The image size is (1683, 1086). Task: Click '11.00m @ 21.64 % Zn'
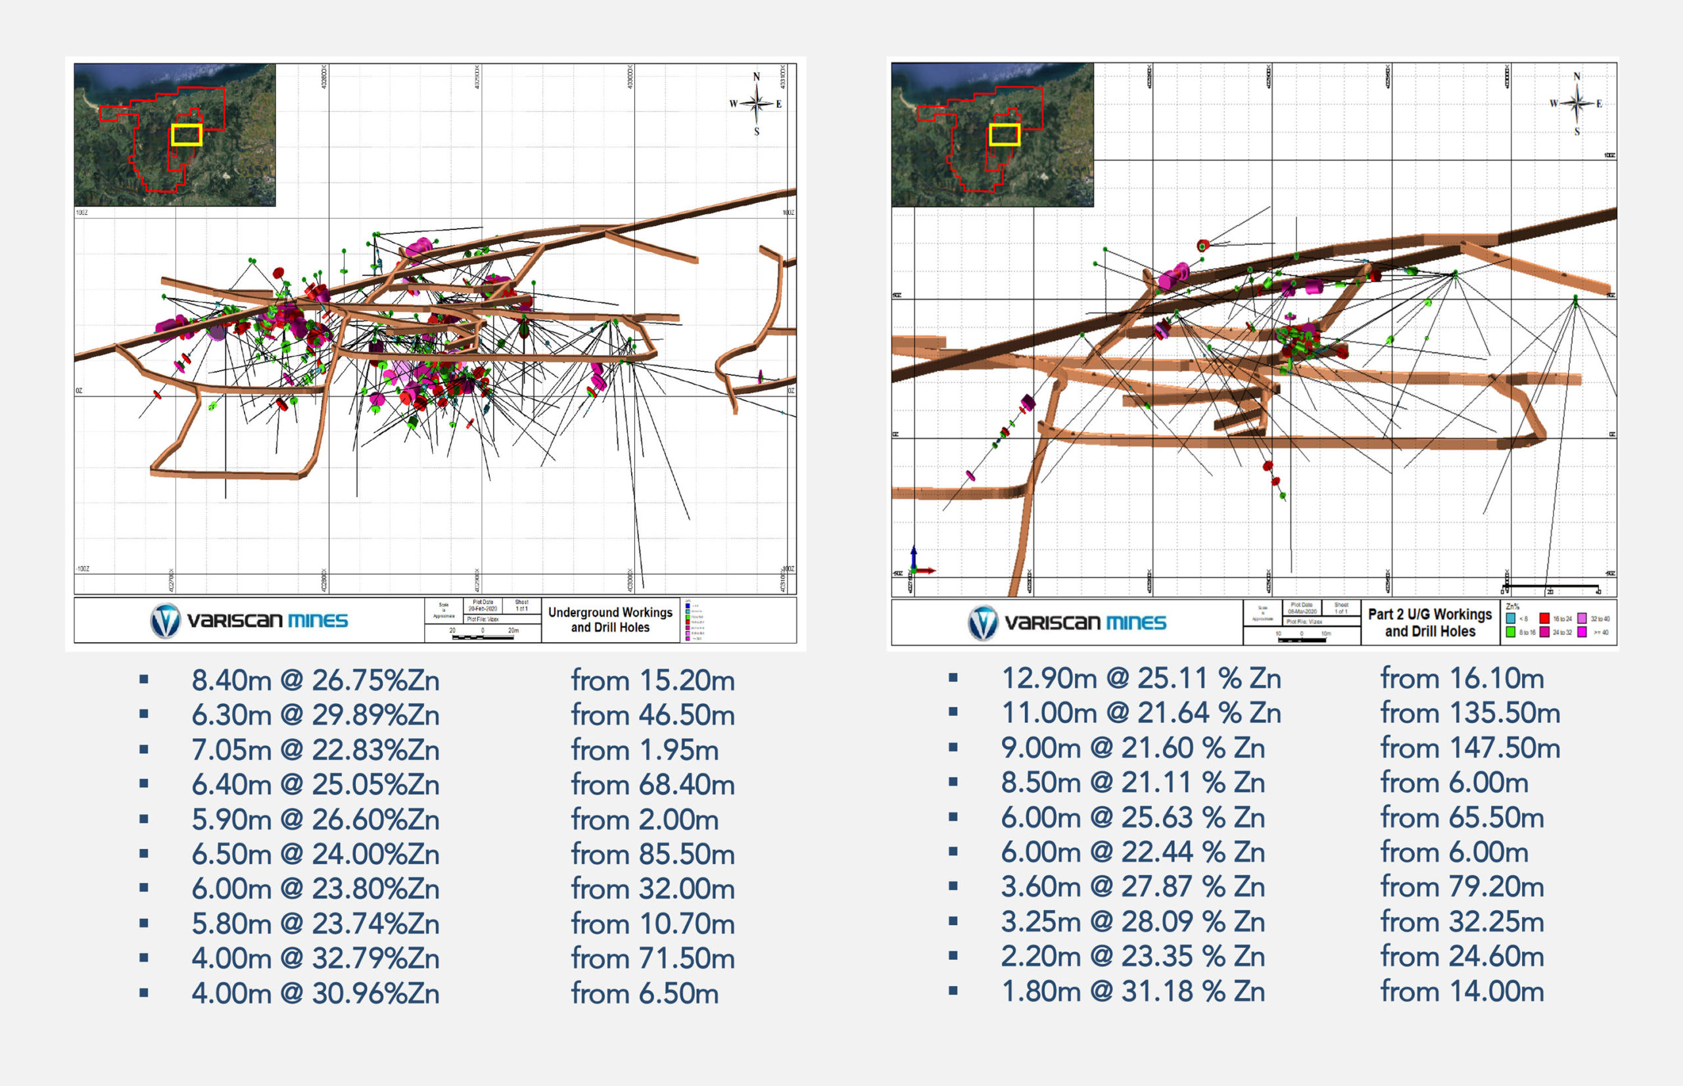pos(1141,713)
